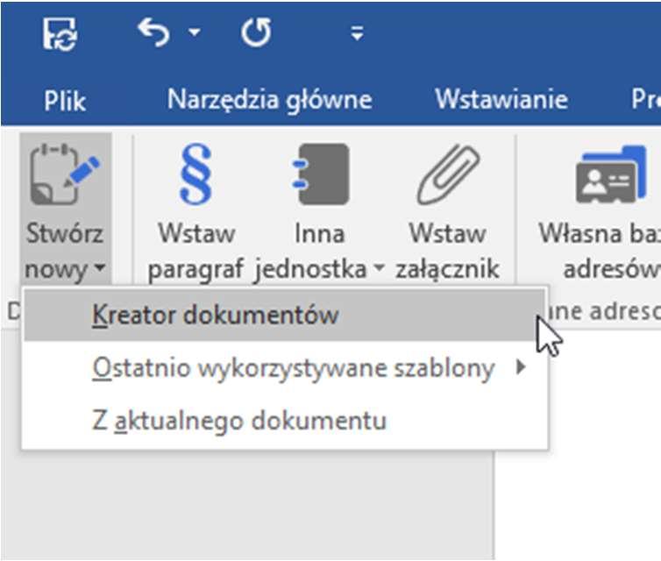Open the Customize Quick Access Toolbar dropdown

[358, 33]
